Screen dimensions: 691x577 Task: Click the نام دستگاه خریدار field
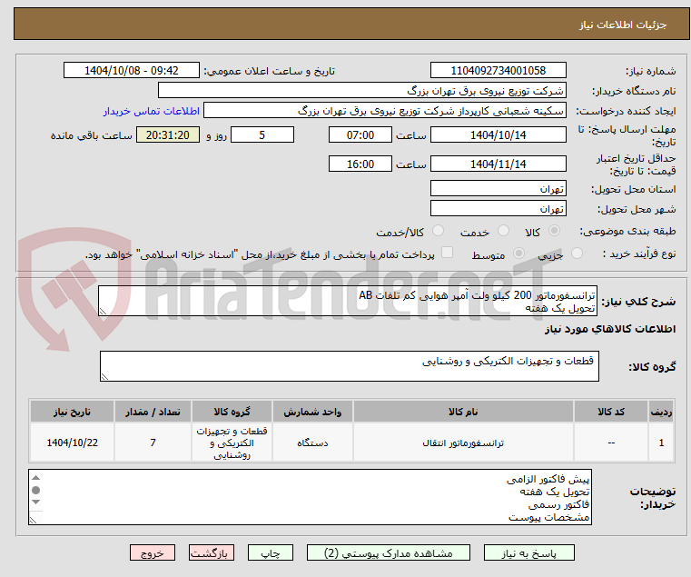(361, 91)
